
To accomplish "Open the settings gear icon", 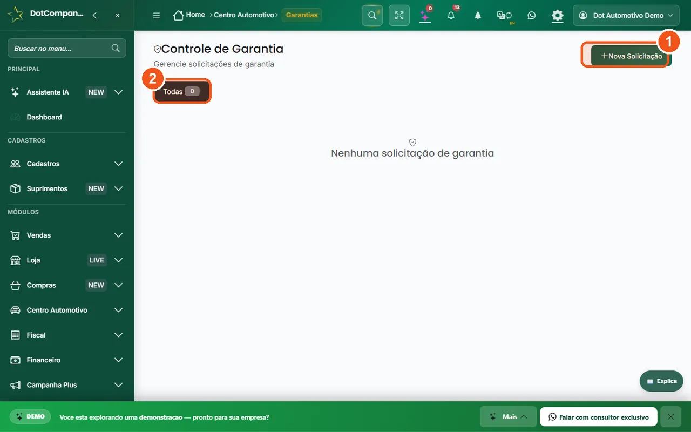I will click(x=558, y=15).
